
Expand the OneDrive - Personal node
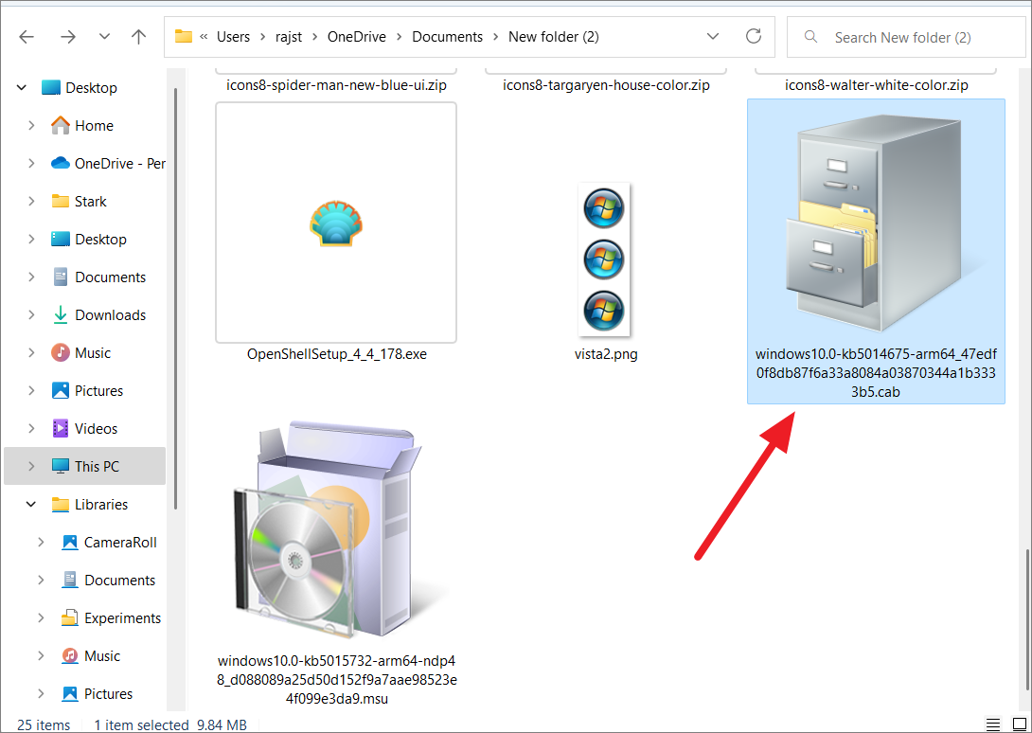[31, 163]
